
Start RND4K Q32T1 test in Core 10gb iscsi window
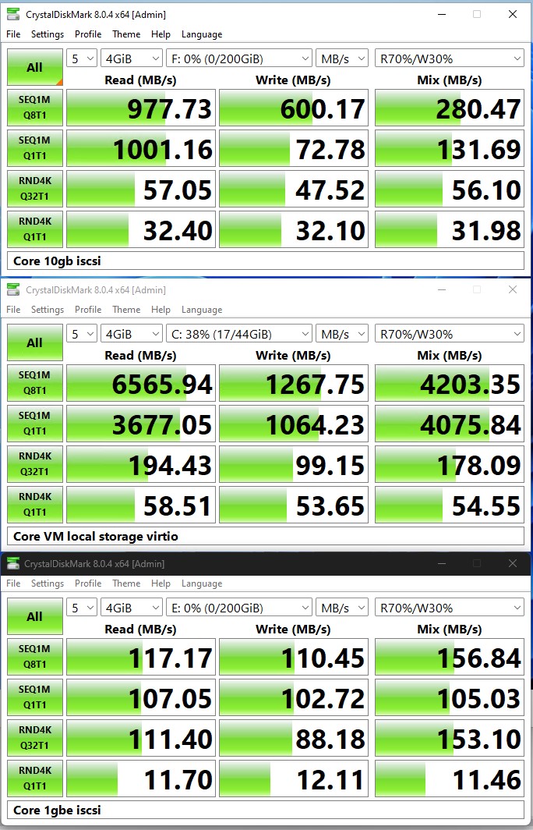35,189
